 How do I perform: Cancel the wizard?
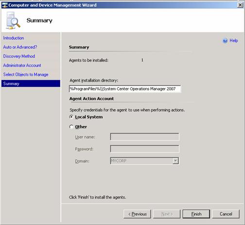[226, 214]
